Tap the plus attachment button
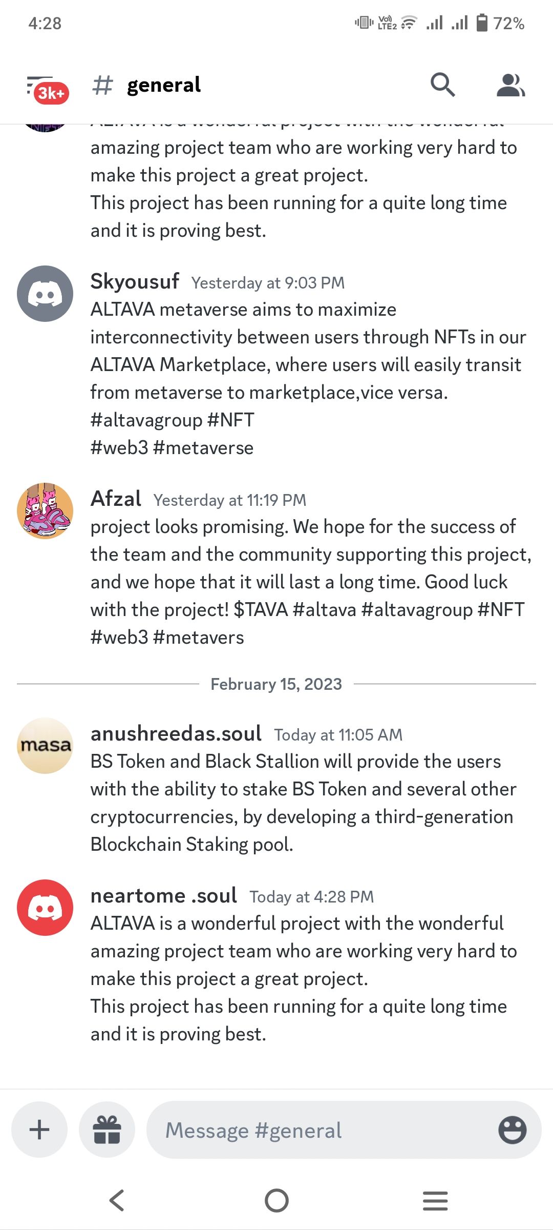This screenshot has height=1230, width=553. pyautogui.click(x=39, y=1130)
